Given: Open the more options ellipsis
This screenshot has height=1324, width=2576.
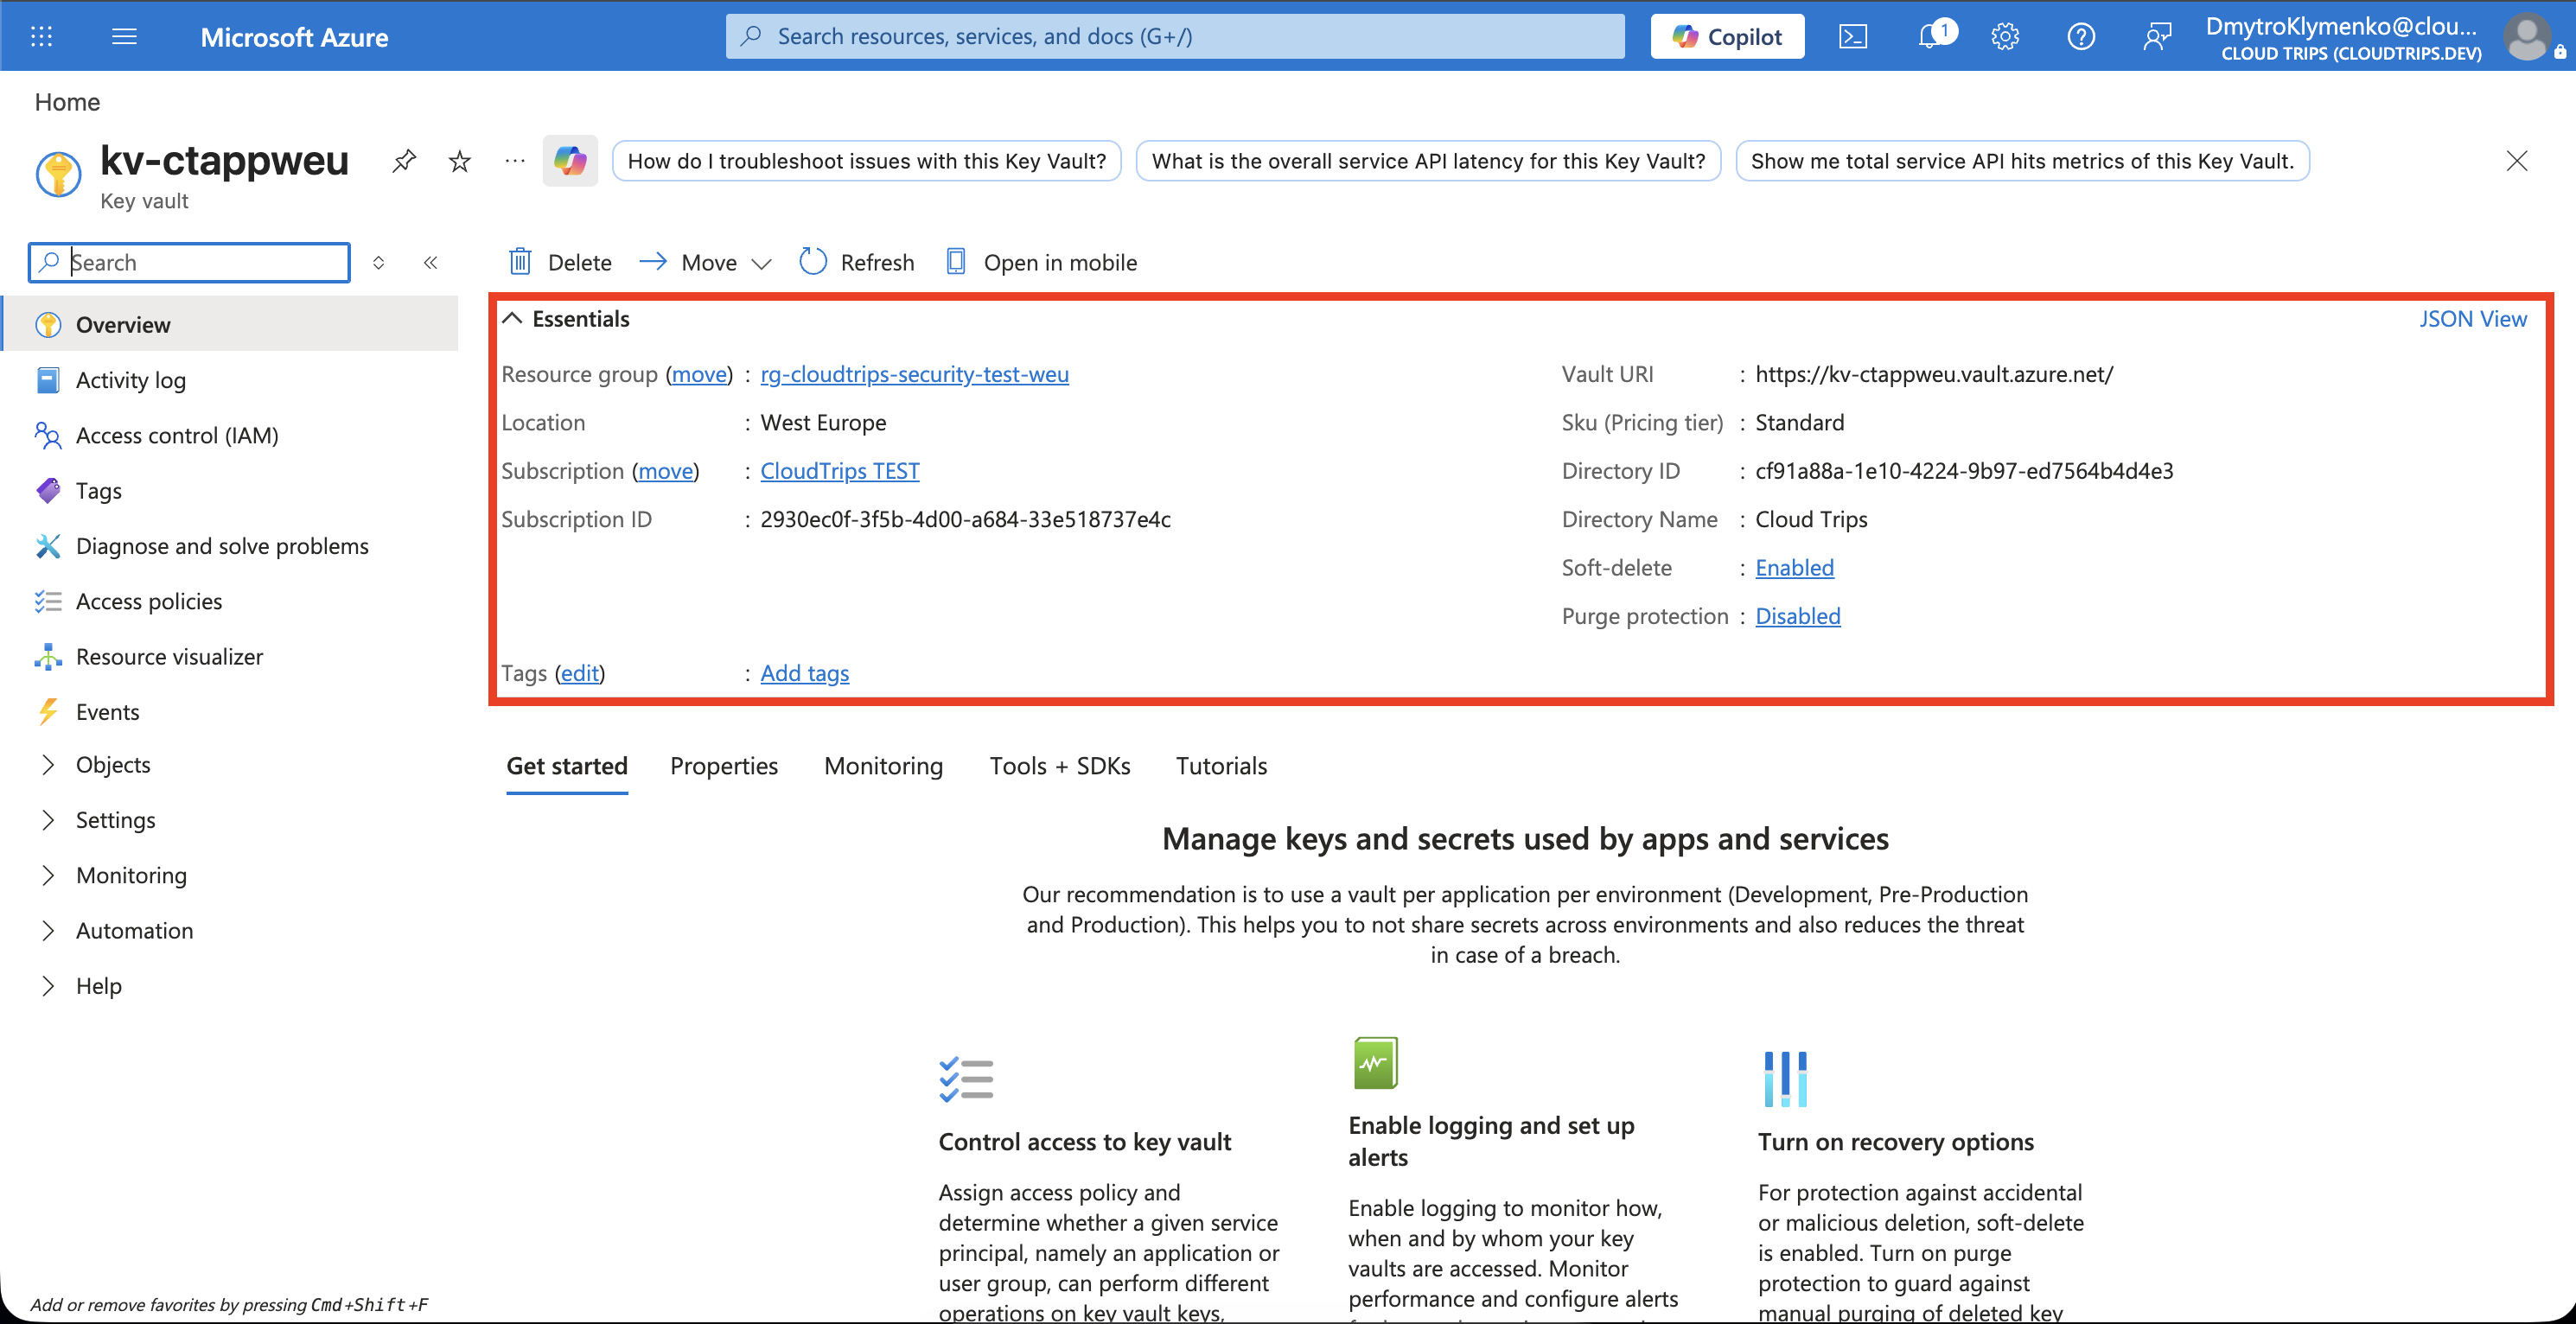Looking at the screenshot, I should click(515, 161).
